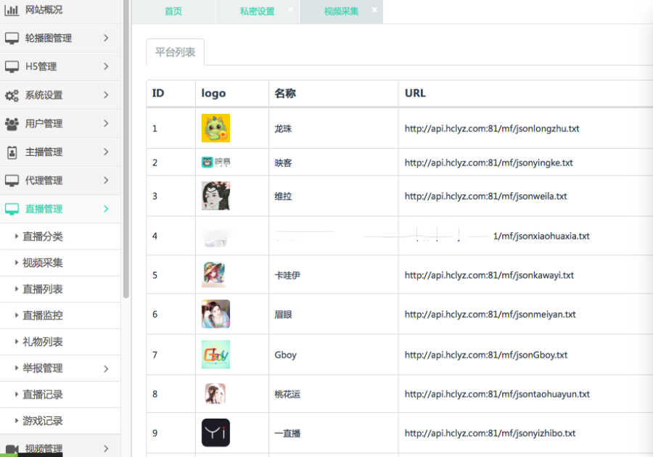Image resolution: width=653 pixels, height=457 pixels.
Task: Click the 直播管理 monitor icon
Action: click(x=12, y=209)
